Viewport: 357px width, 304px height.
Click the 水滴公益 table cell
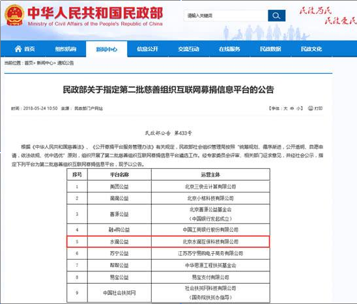(119, 241)
